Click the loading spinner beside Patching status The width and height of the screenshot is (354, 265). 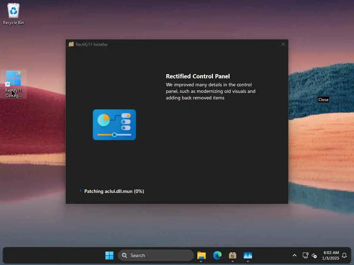click(x=80, y=191)
